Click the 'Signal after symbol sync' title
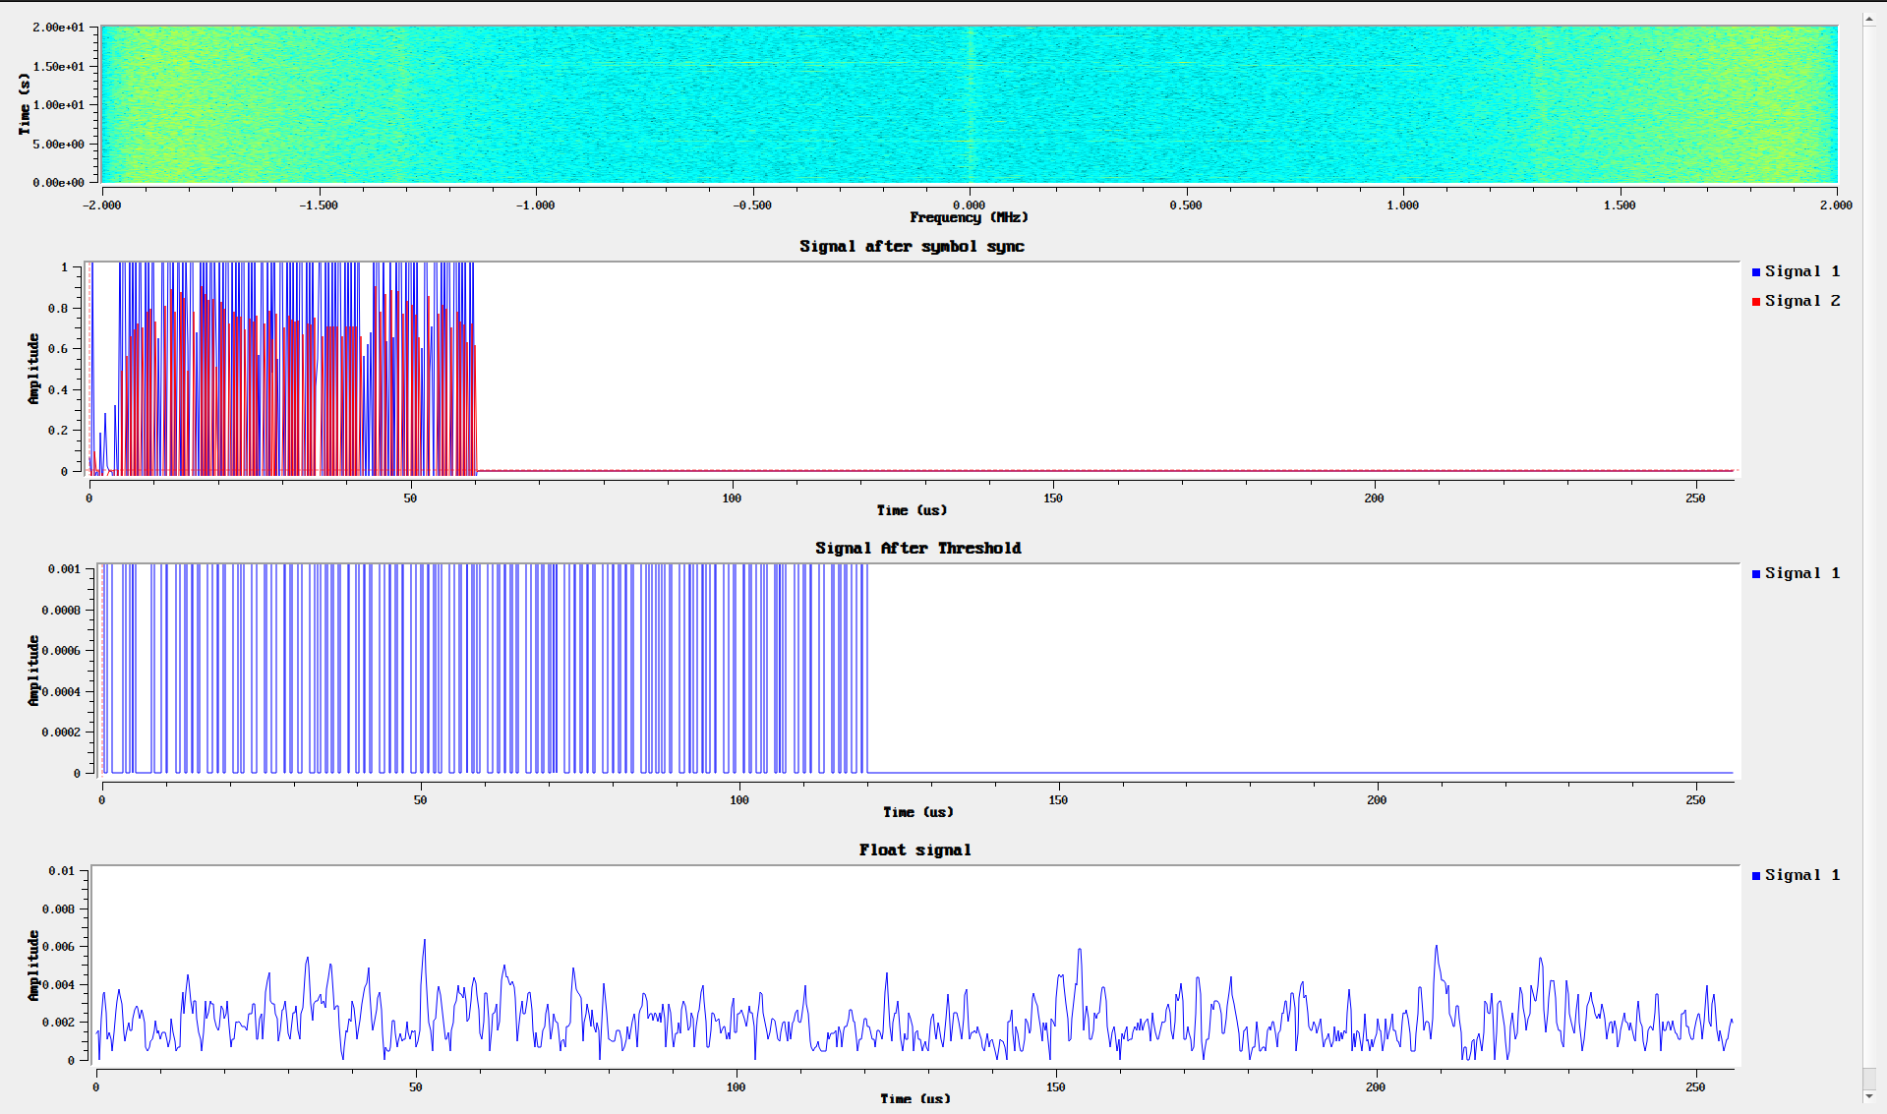1887x1114 pixels. 912,247
